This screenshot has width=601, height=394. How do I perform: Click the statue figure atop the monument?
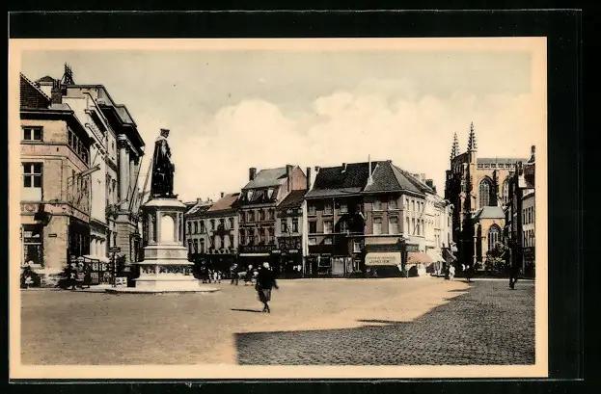162,166
